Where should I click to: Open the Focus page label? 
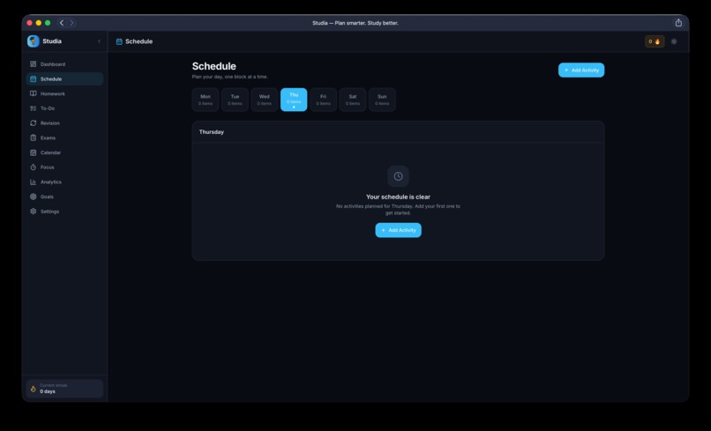(x=47, y=167)
